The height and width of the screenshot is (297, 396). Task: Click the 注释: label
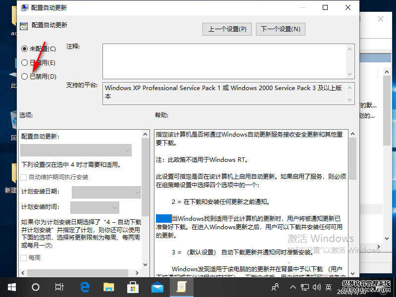click(73, 47)
